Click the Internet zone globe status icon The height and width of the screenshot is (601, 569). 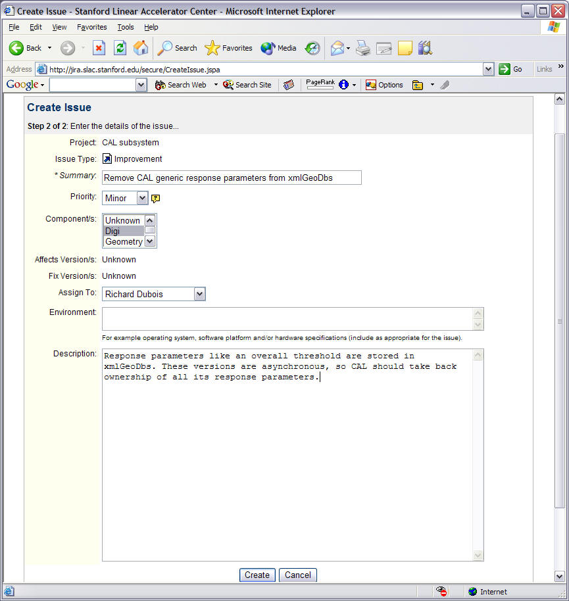(x=472, y=591)
